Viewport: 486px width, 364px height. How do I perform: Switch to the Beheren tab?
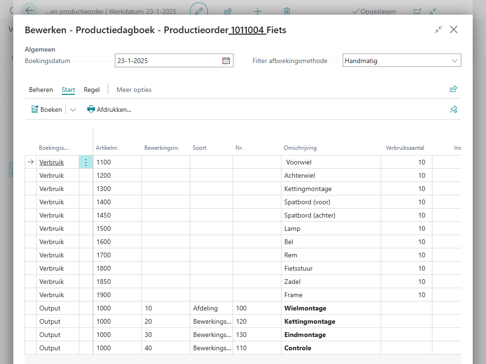click(41, 90)
